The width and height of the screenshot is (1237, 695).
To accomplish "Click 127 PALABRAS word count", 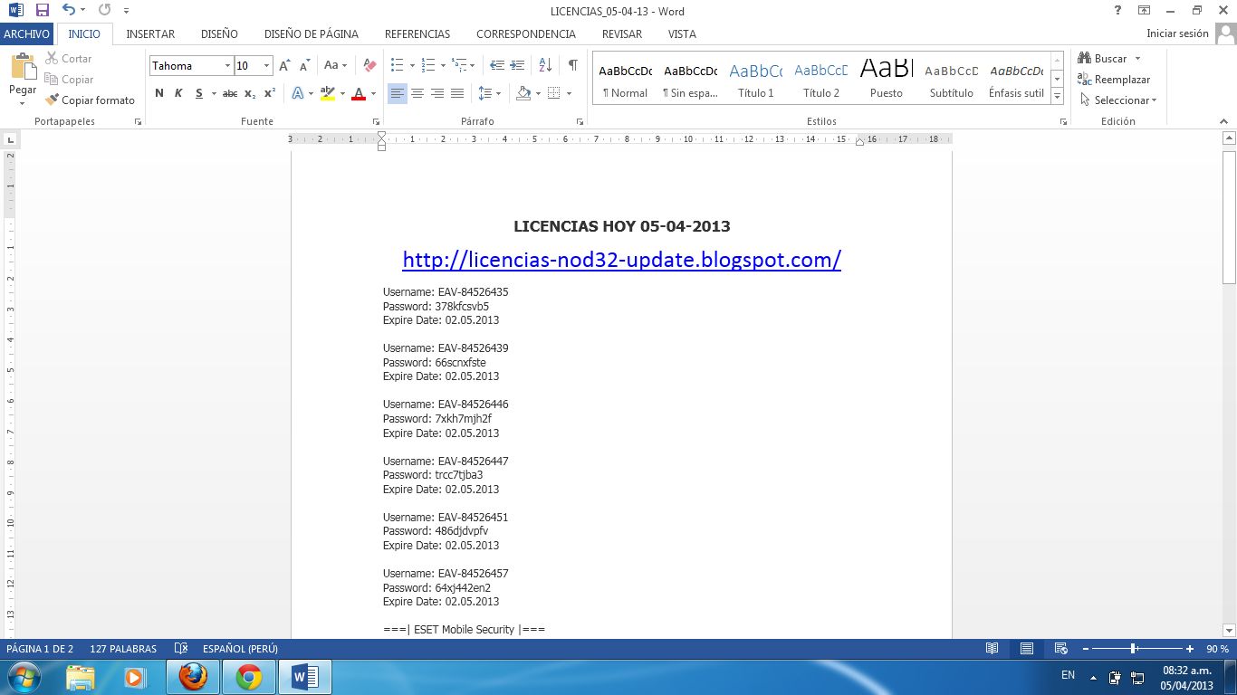I will [123, 649].
